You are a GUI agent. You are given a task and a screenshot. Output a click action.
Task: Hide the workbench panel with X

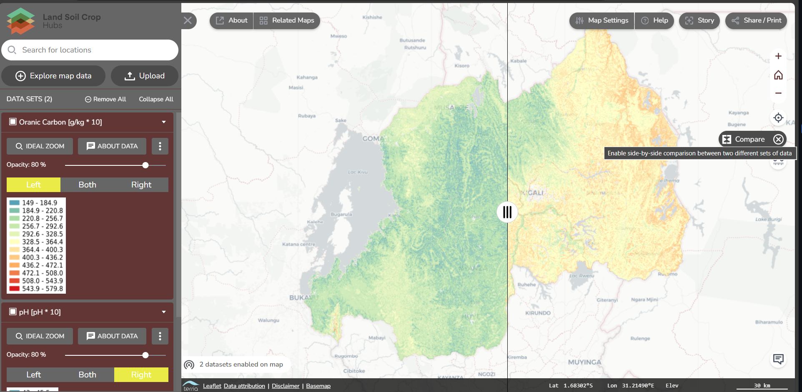click(x=188, y=20)
